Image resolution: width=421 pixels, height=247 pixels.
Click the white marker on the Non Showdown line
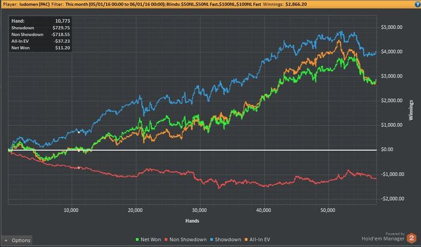[x=79, y=168]
